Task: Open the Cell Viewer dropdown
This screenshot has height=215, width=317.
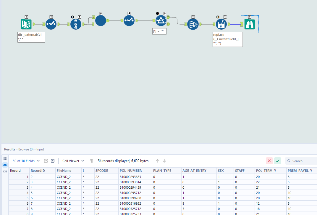Action: coord(71,161)
